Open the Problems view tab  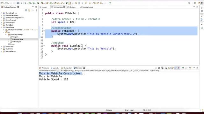44,68
